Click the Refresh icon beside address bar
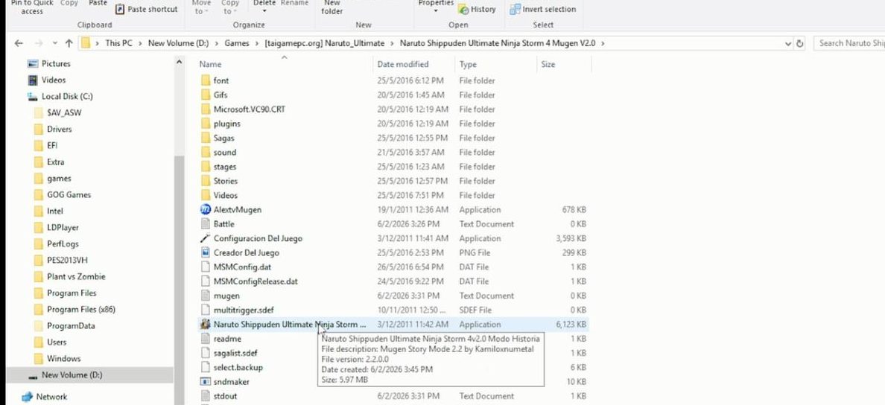Screen dimensions: 885x405 coord(801,43)
